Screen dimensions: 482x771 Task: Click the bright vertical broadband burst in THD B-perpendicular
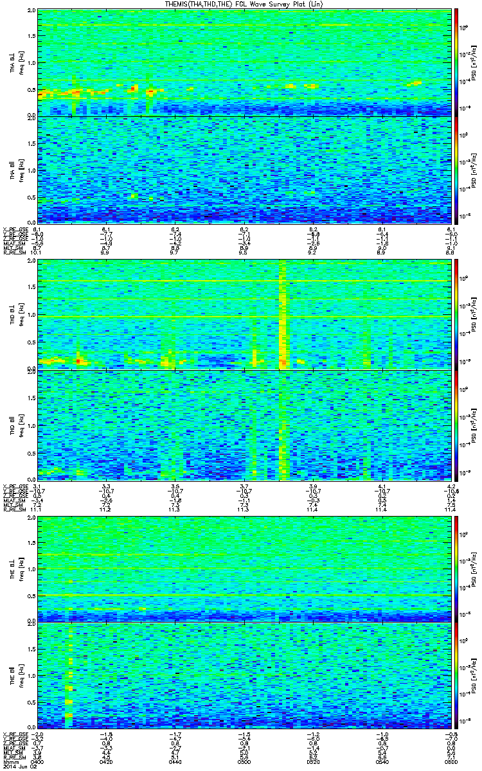(x=282, y=315)
